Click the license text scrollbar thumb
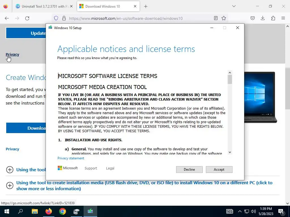This screenshot has width=290, height=217. click(x=230, y=79)
